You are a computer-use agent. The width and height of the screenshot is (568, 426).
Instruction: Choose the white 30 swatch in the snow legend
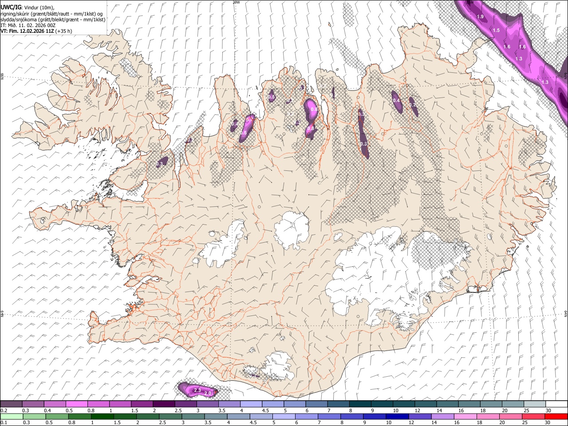coord(556,404)
